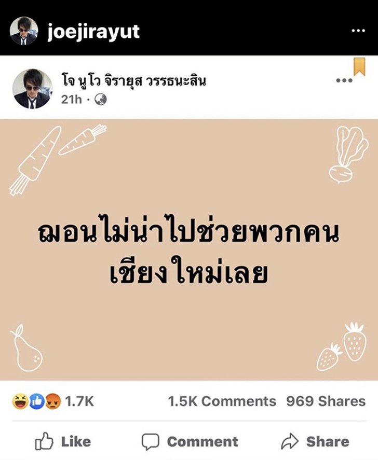The width and height of the screenshot is (378, 460).
Task: Open the Facebook post three-dot menu
Action: 344,80
